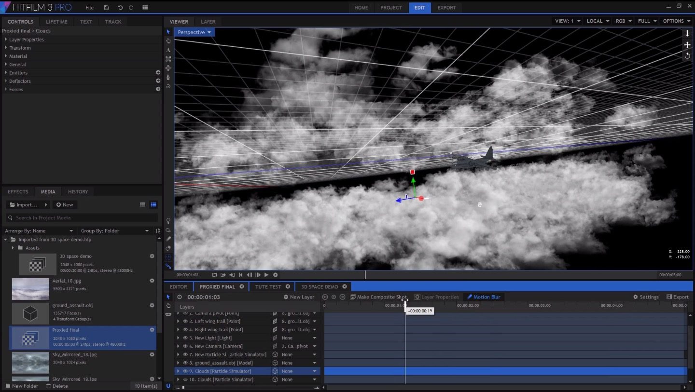Viewport: 695px width, 392px height.
Task: Open the File menu
Action: [x=89, y=8]
